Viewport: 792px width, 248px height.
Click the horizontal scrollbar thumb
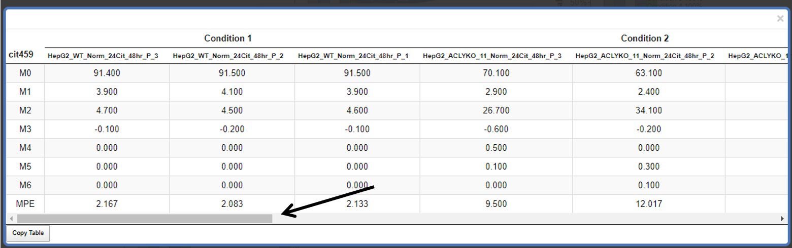[145, 218]
